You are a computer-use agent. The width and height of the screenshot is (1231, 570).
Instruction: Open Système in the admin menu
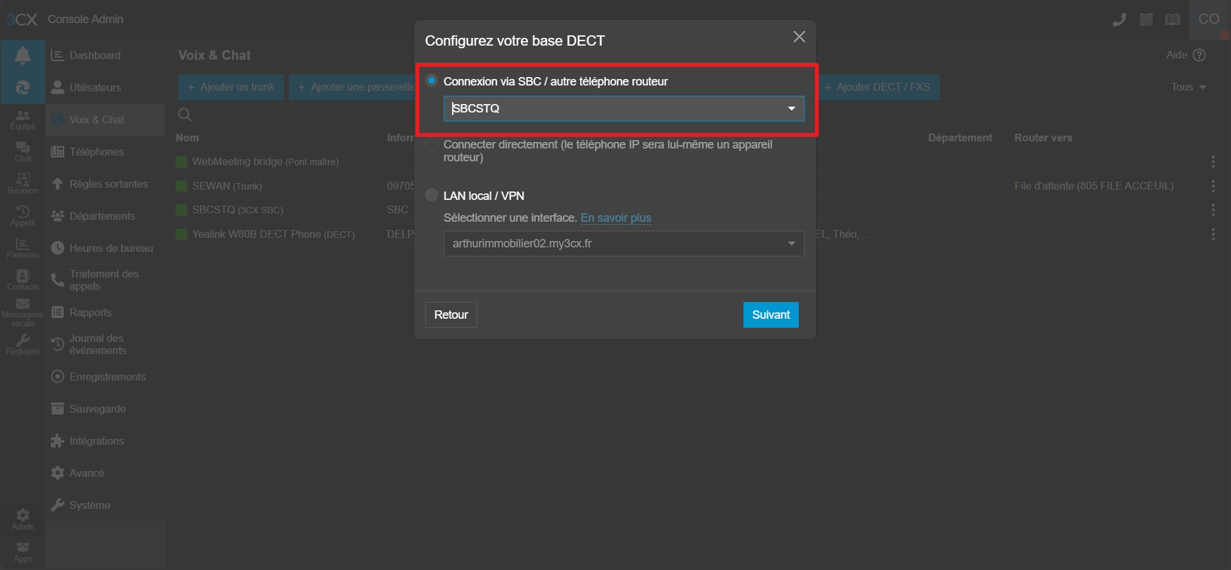tap(105, 505)
